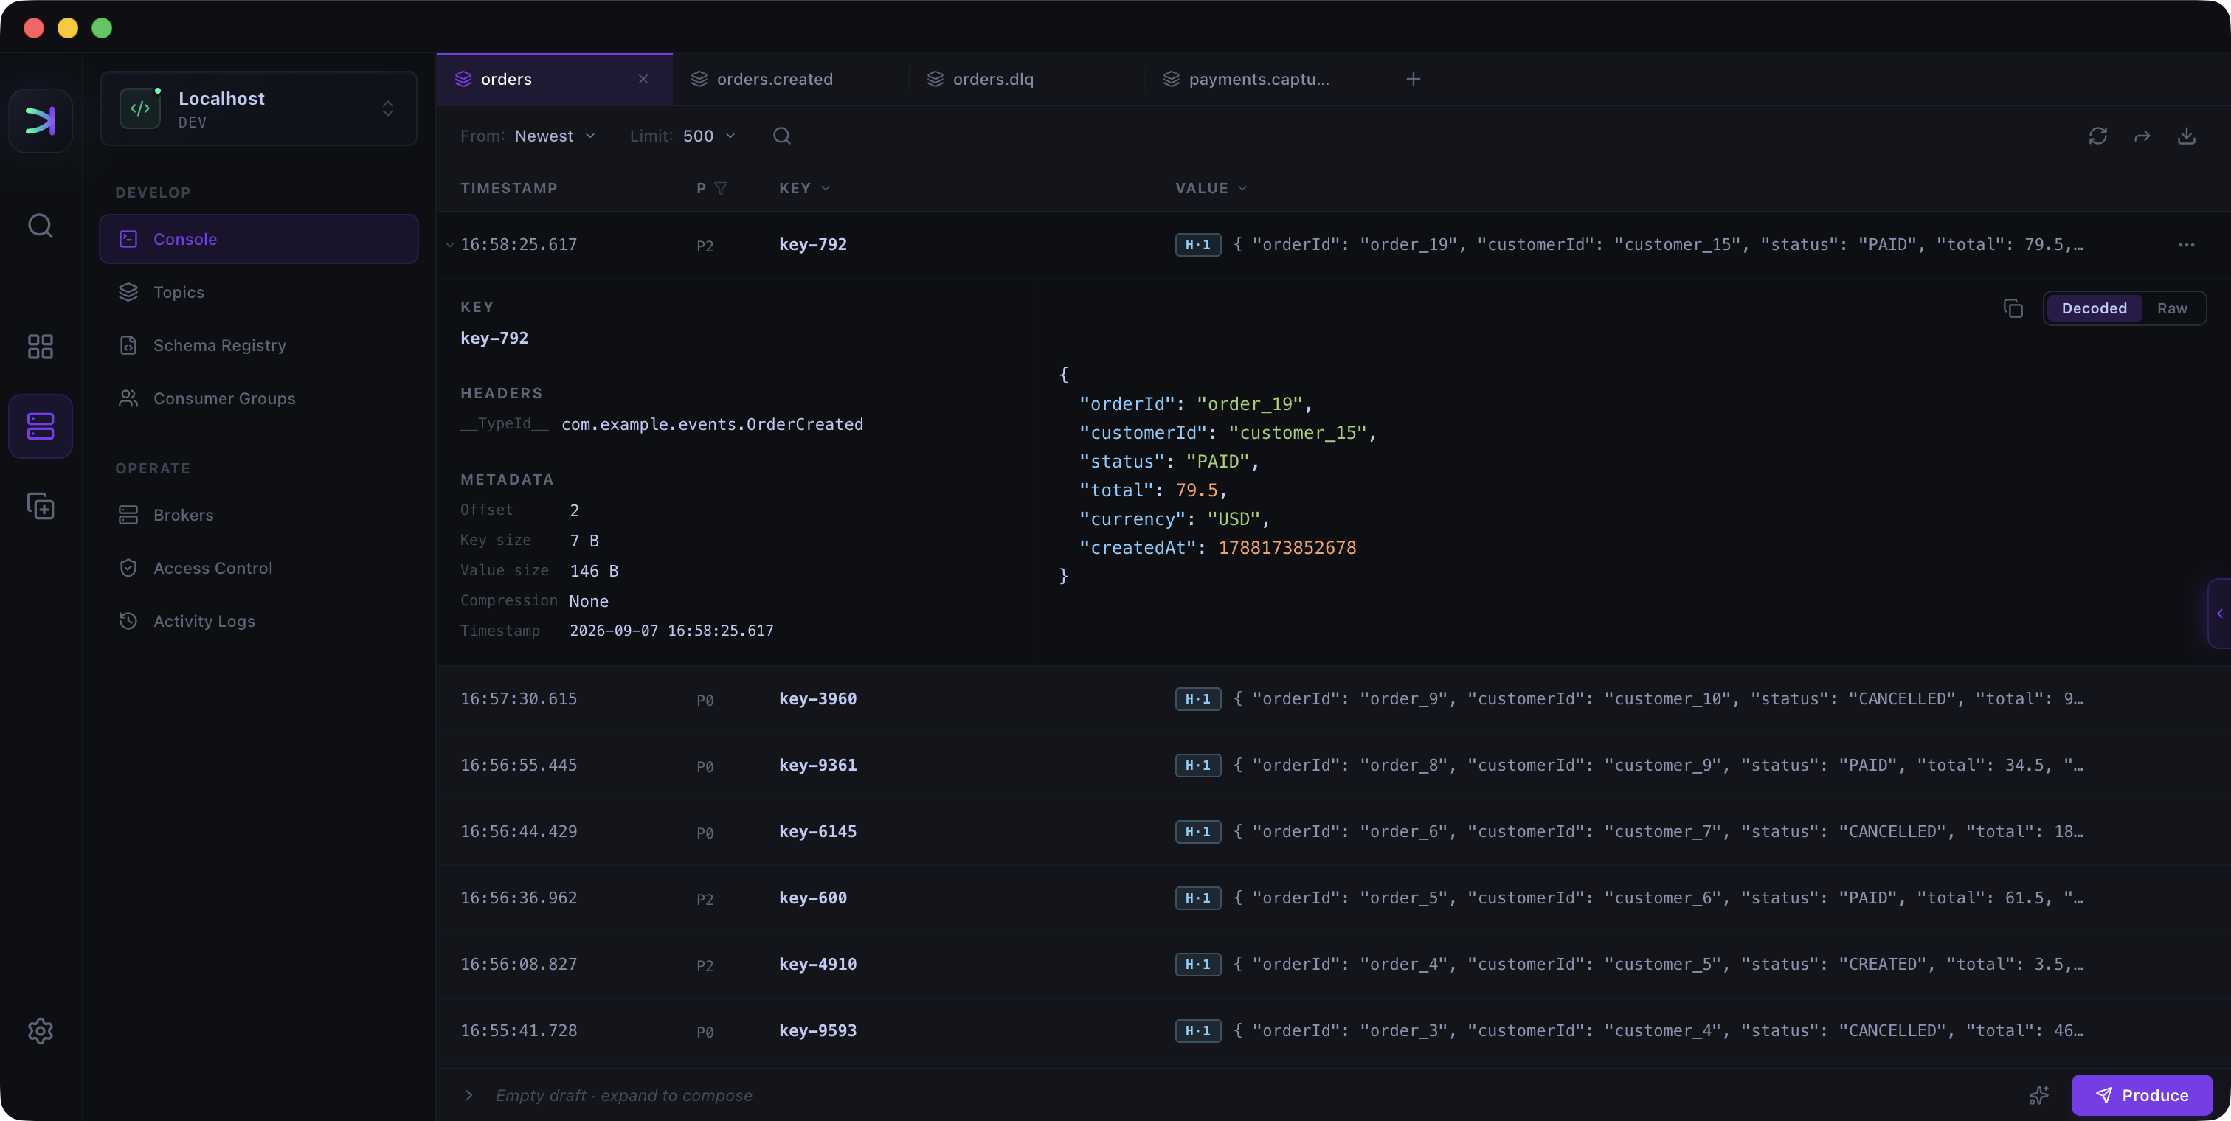
Task: Navigate to Brokers
Action: coord(258,515)
